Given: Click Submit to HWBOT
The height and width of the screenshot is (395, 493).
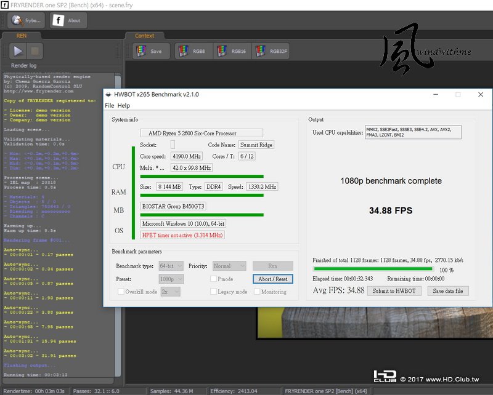Looking at the screenshot, I should pyautogui.click(x=394, y=291).
